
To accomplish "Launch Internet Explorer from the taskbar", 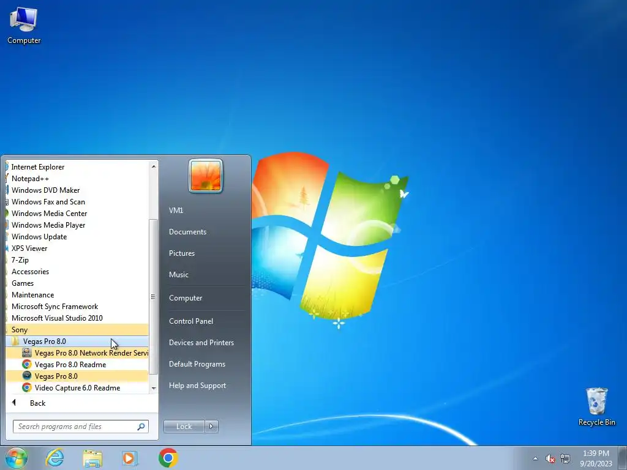I will click(54, 458).
